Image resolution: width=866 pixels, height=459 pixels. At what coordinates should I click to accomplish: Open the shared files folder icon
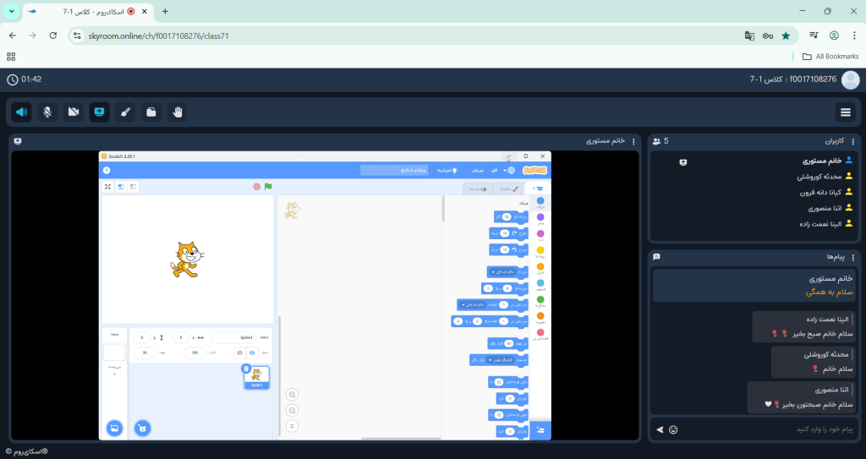(x=151, y=112)
